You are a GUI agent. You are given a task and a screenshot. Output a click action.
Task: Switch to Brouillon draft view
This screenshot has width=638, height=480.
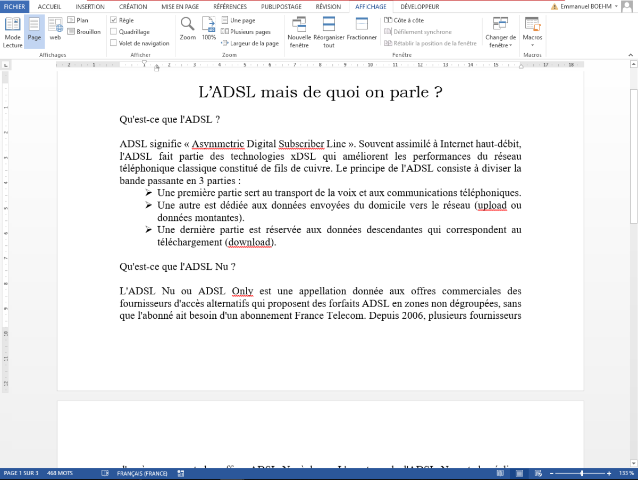[x=84, y=32]
